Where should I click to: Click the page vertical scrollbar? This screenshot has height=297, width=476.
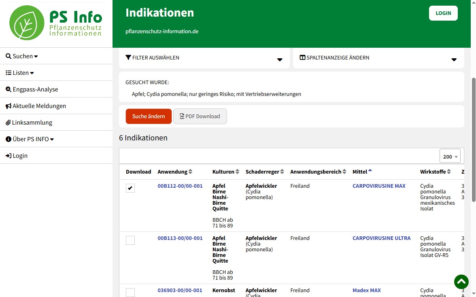click(472, 162)
